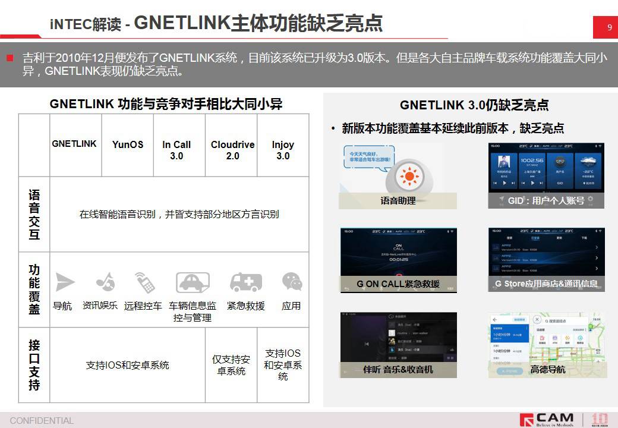618x428 pixels.
Task: Click the red page number 9 box
Action: click(x=606, y=27)
